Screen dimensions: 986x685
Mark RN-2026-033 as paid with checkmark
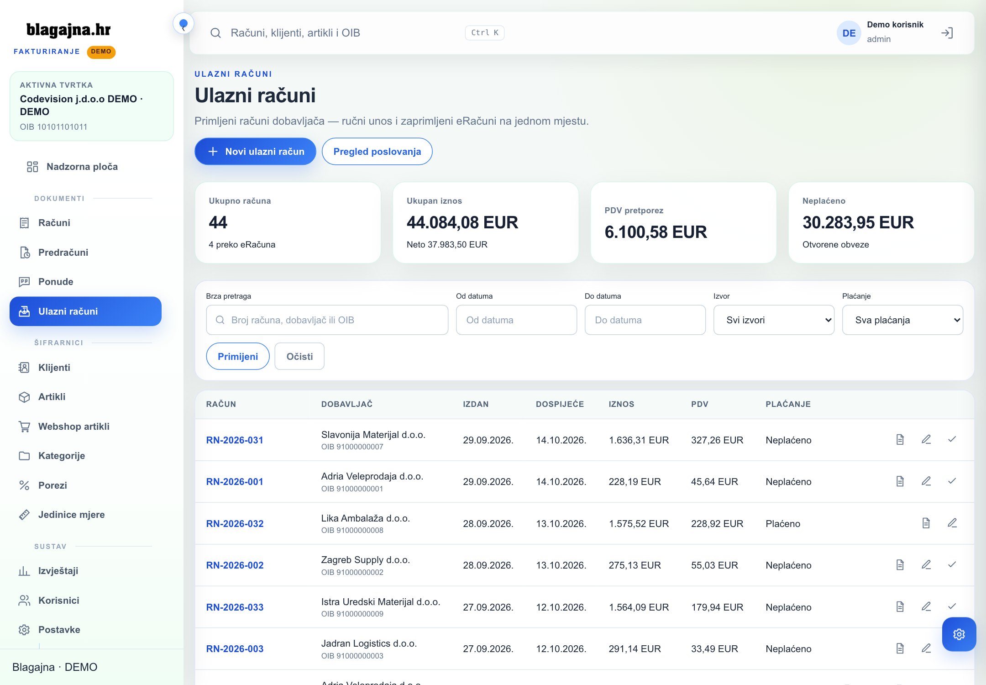952,607
